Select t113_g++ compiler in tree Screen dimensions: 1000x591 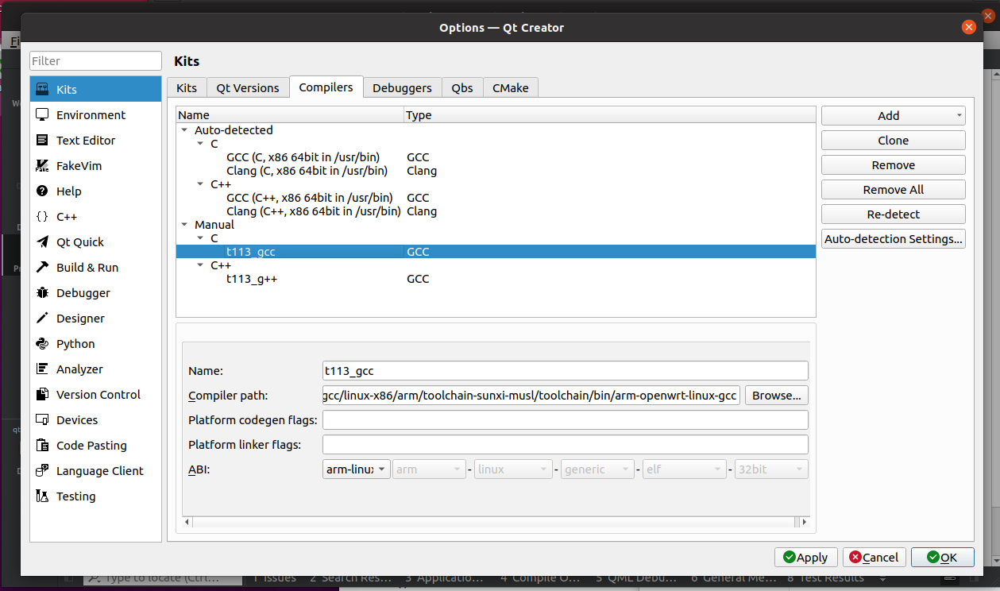(x=252, y=279)
